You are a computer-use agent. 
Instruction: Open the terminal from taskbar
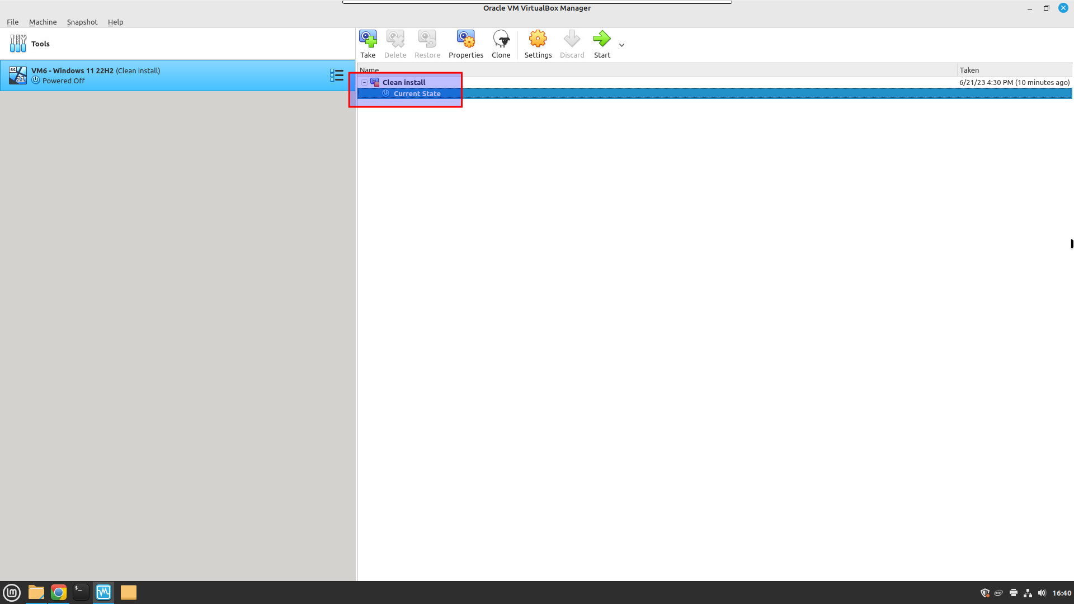click(81, 592)
